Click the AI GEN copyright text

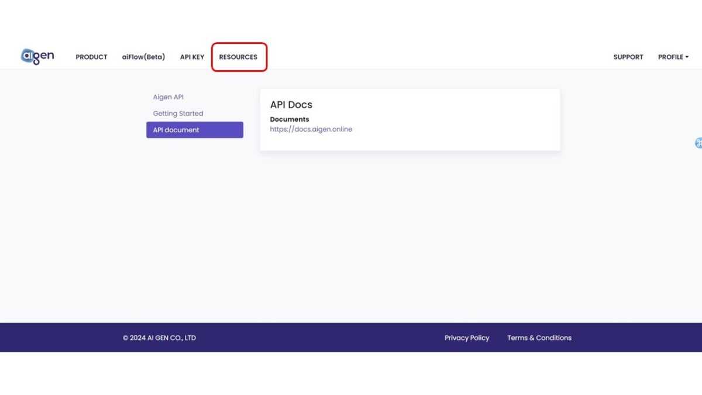point(159,338)
